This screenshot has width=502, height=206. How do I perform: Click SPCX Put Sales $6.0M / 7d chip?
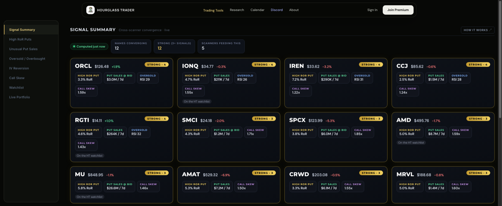tap(334, 132)
